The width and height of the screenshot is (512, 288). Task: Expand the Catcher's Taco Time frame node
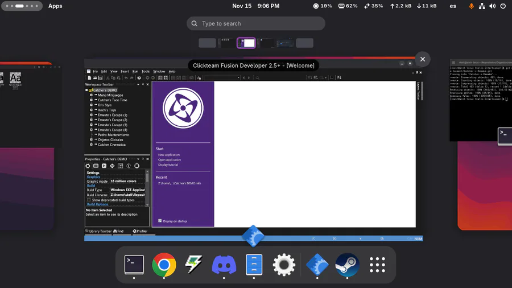click(x=92, y=100)
